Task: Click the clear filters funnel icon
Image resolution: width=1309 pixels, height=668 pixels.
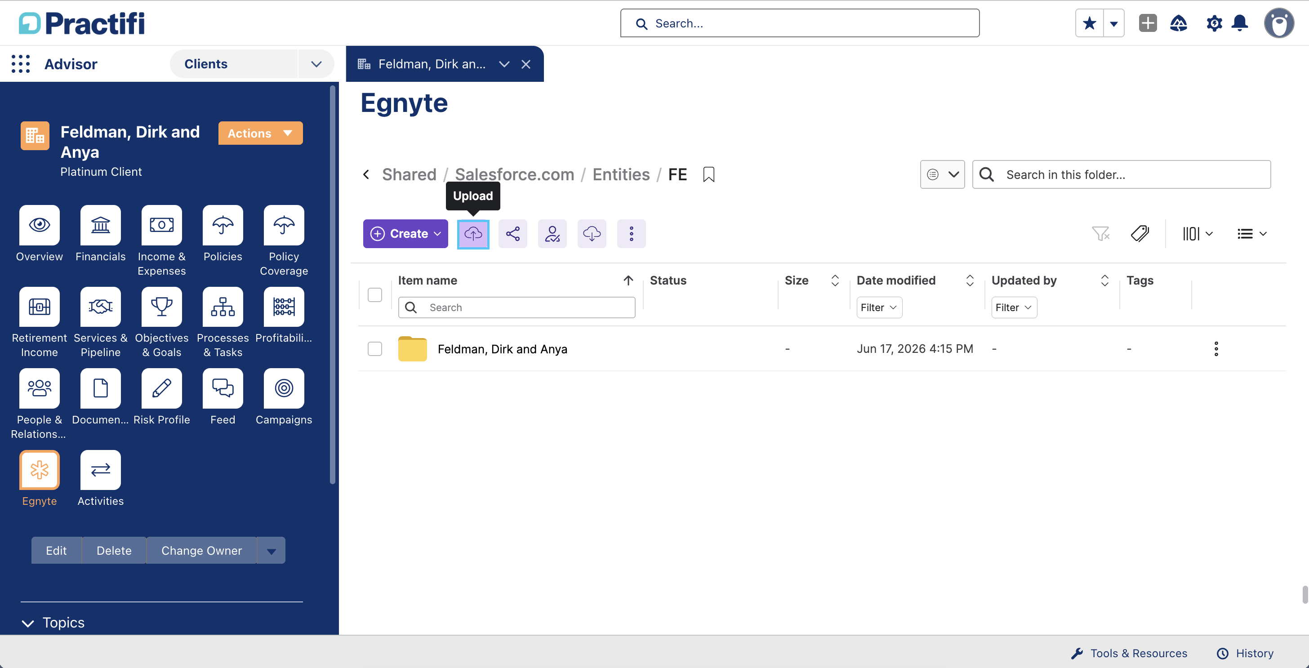Action: (x=1100, y=234)
